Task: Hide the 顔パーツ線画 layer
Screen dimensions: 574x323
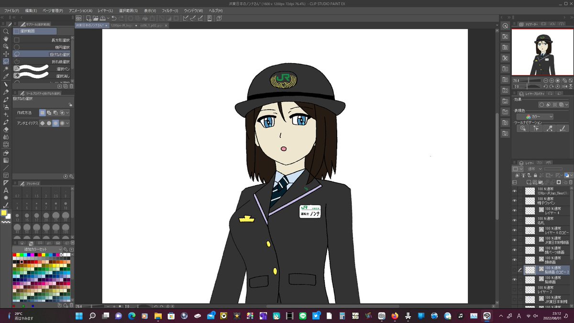Action: click(515, 250)
